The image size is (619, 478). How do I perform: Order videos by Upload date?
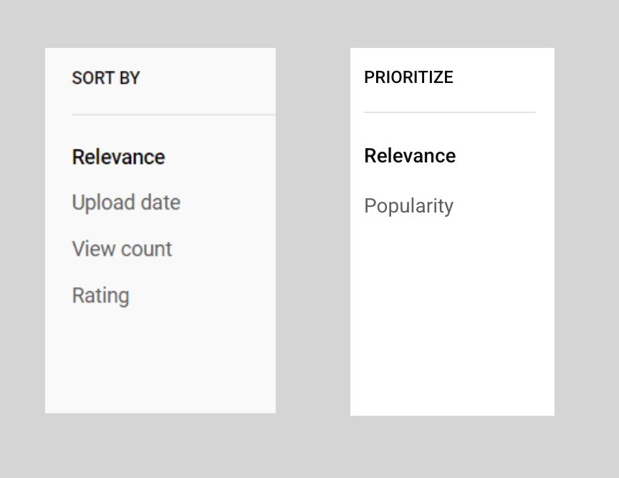pos(126,203)
